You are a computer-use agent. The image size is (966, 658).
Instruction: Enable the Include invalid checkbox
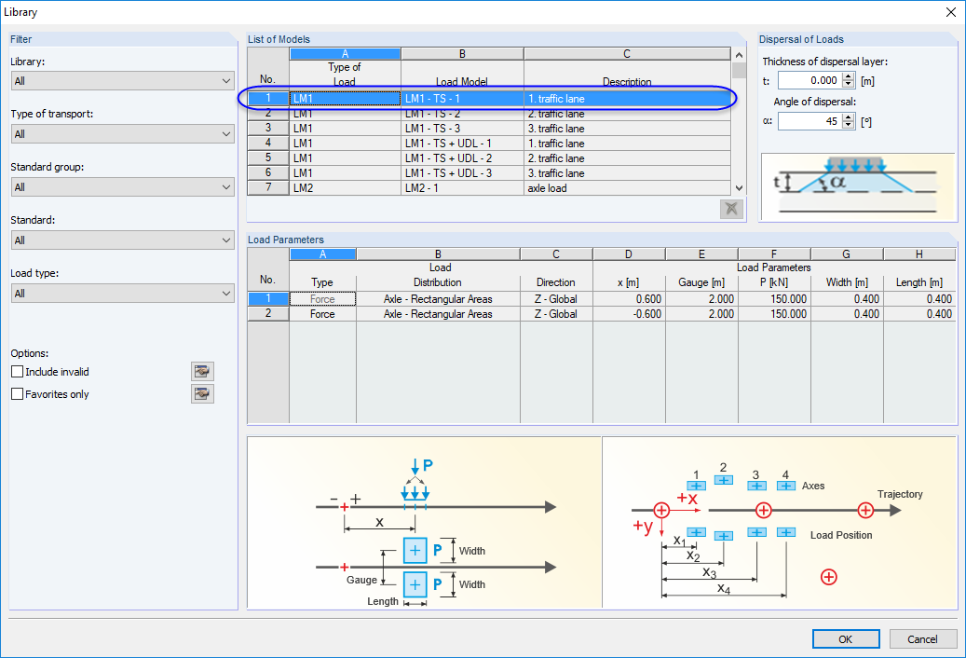coord(18,372)
